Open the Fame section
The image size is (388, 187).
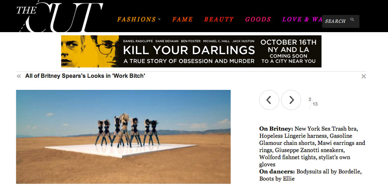tap(182, 19)
